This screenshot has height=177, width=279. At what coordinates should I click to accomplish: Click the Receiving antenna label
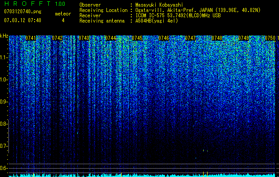point(102,21)
